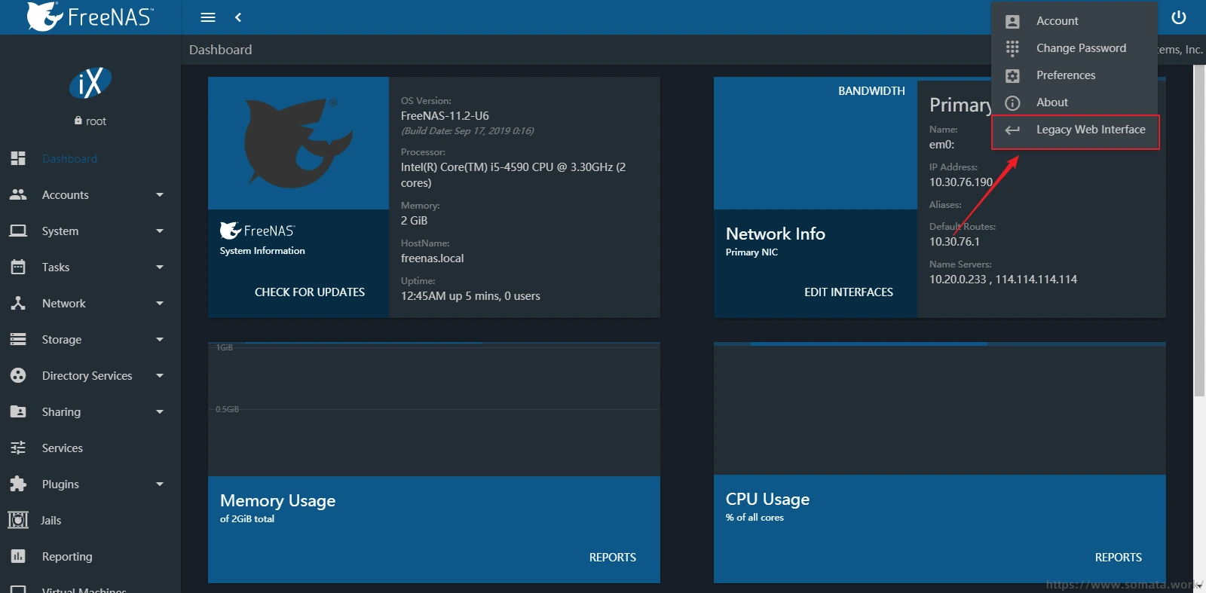Click the power icon in top bar
Image resolution: width=1206 pixels, height=593 pixels.
pos(1179,17)
